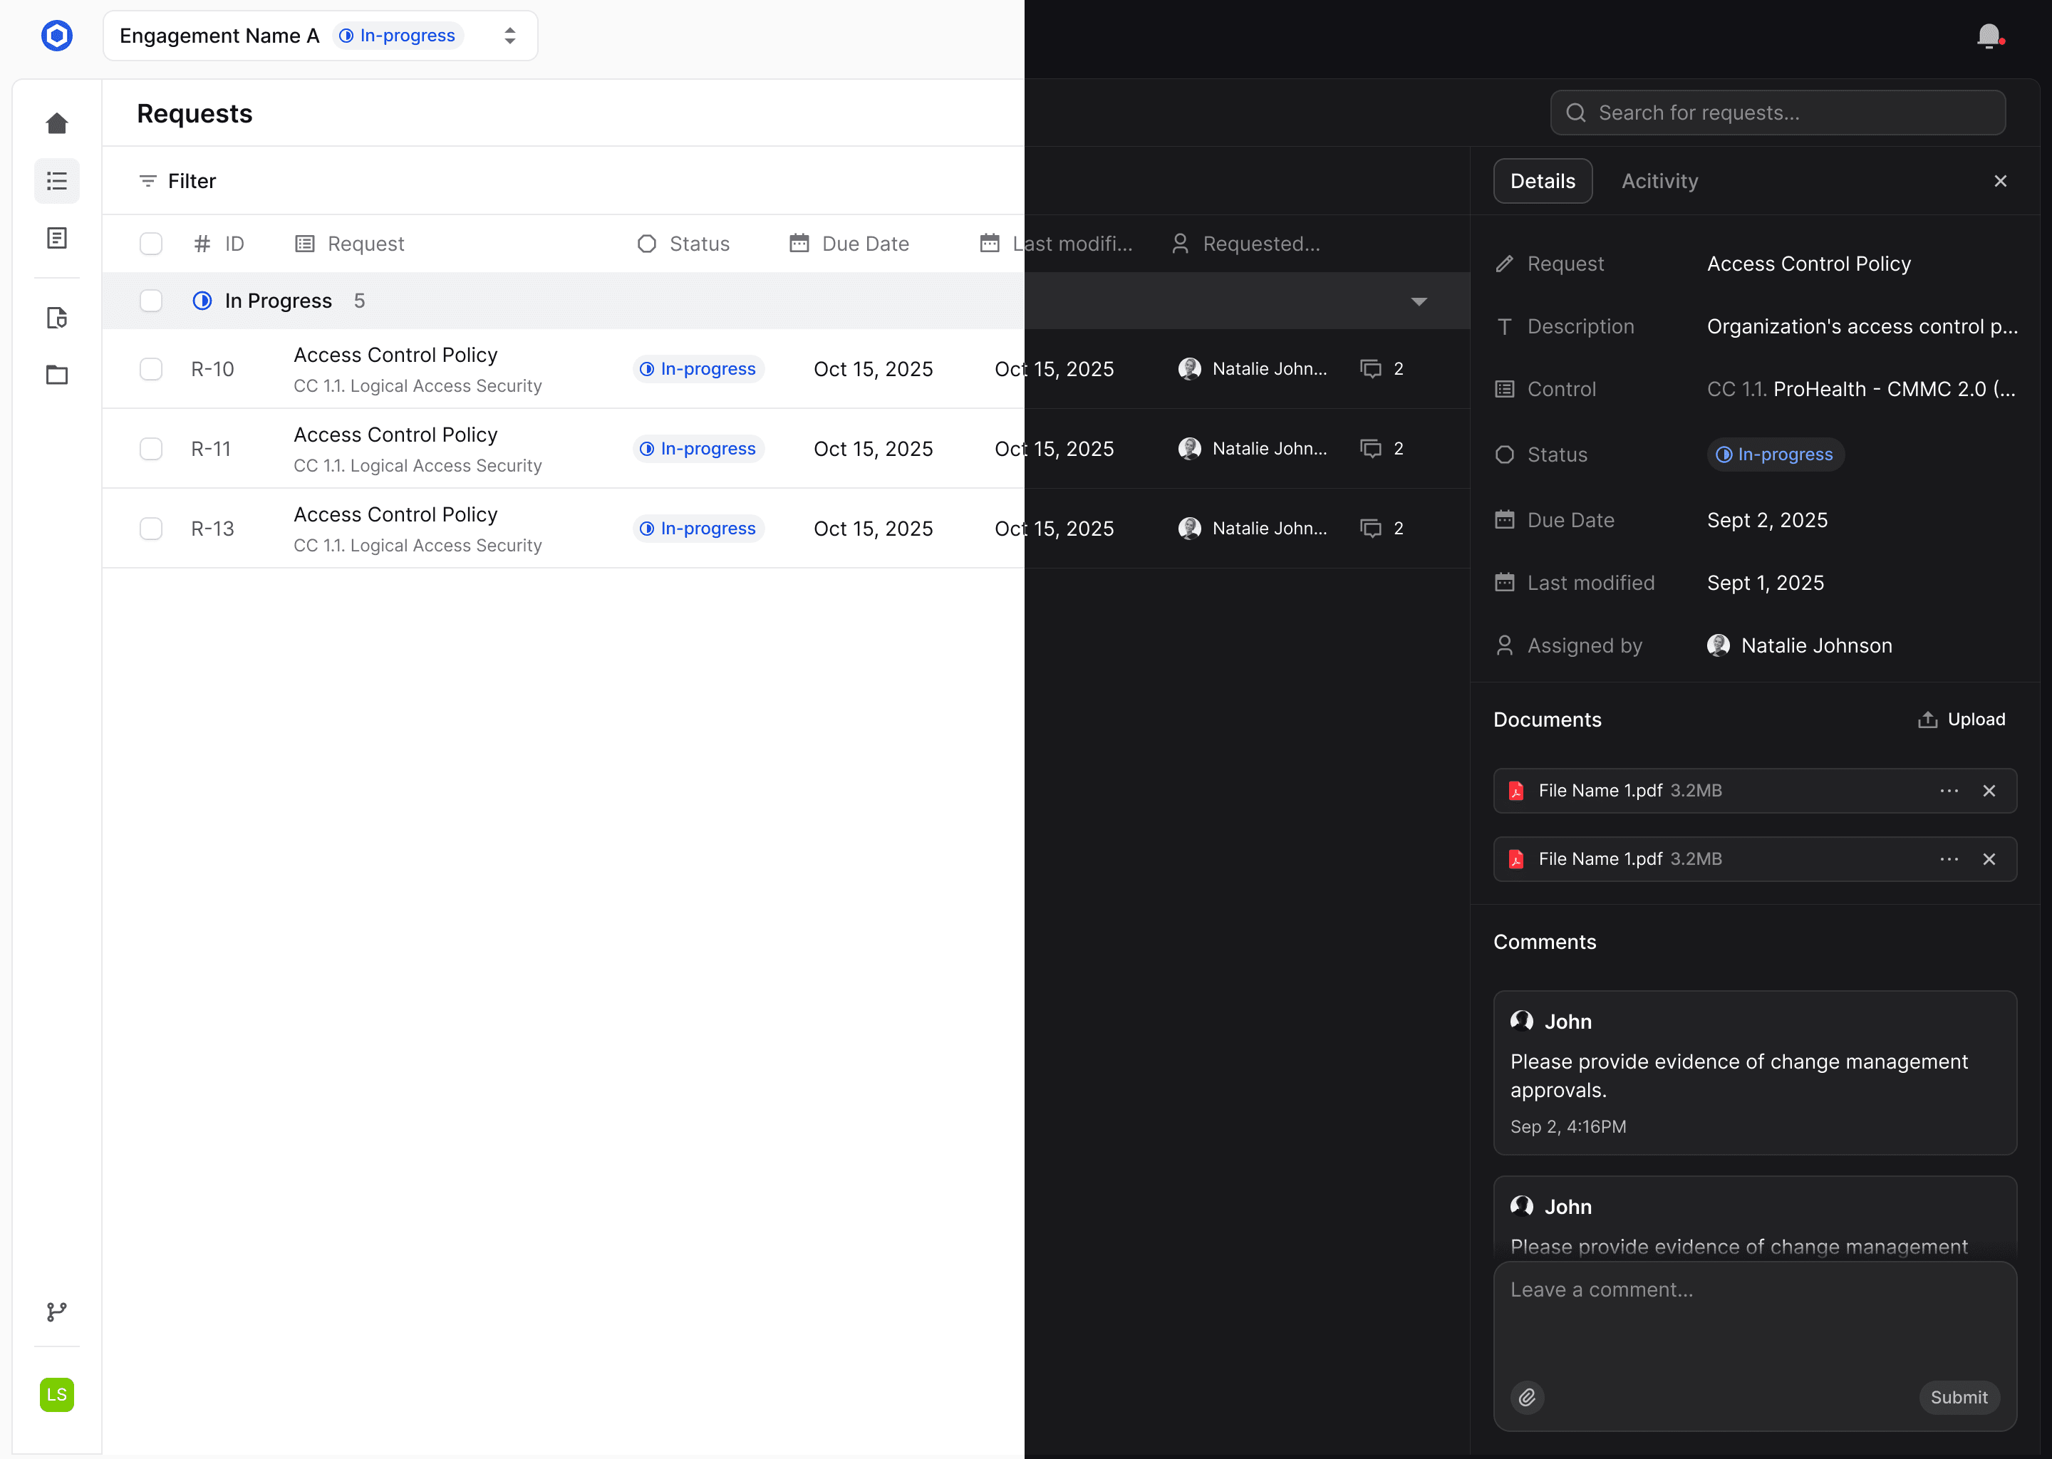Click the comments icon in R-13 row

[x=1371, y=529]
